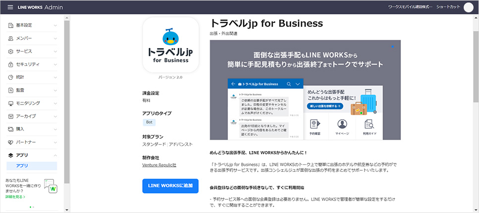The width and height of the screenshot is (479, 213).
Task: Collapse the アプリ section chevron
Action: pos(55,155)
